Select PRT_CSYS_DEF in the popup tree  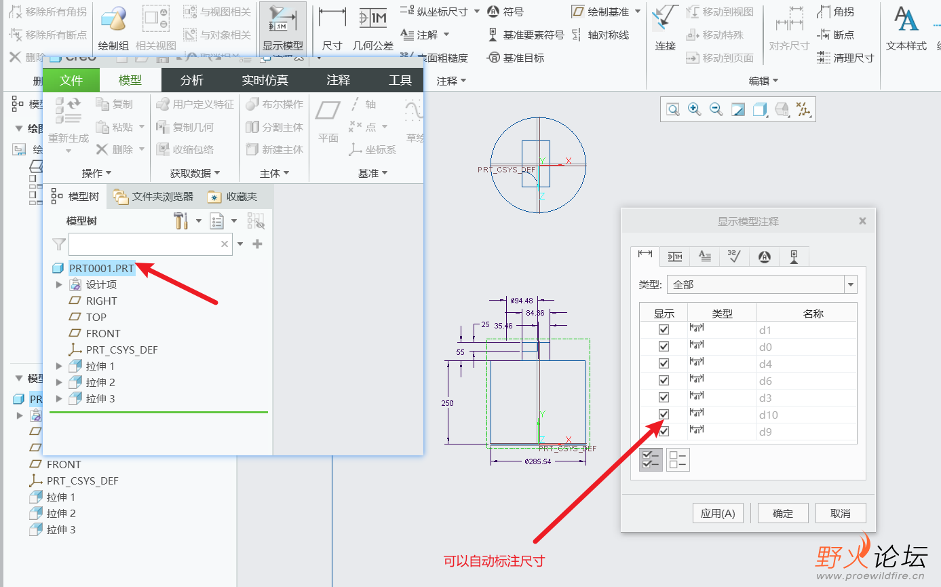coord(121,350)
